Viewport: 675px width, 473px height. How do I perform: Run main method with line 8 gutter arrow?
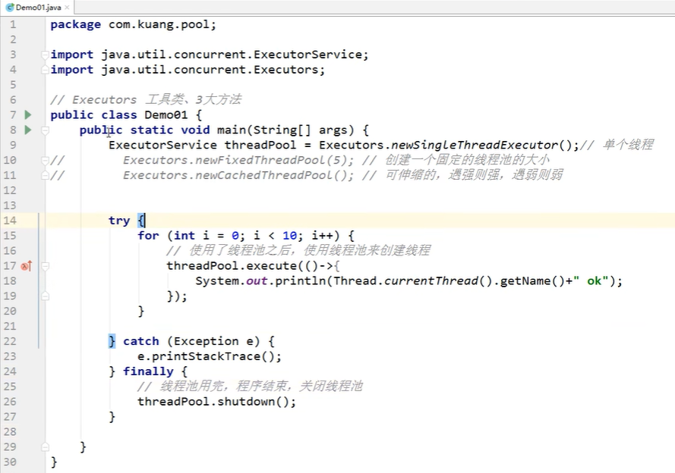point(28,130)
